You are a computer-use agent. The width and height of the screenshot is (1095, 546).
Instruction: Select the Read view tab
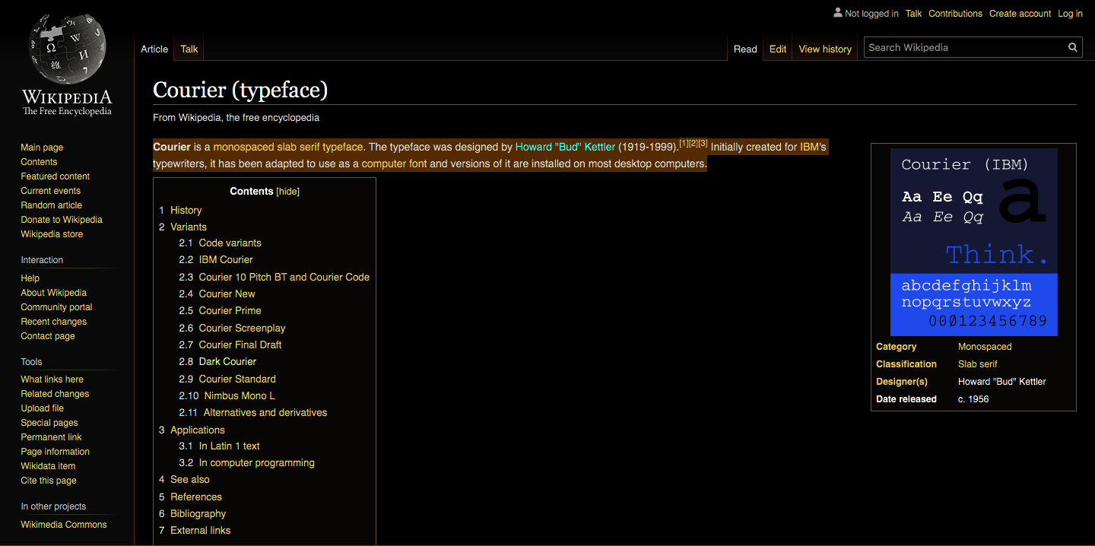[745, 49]
